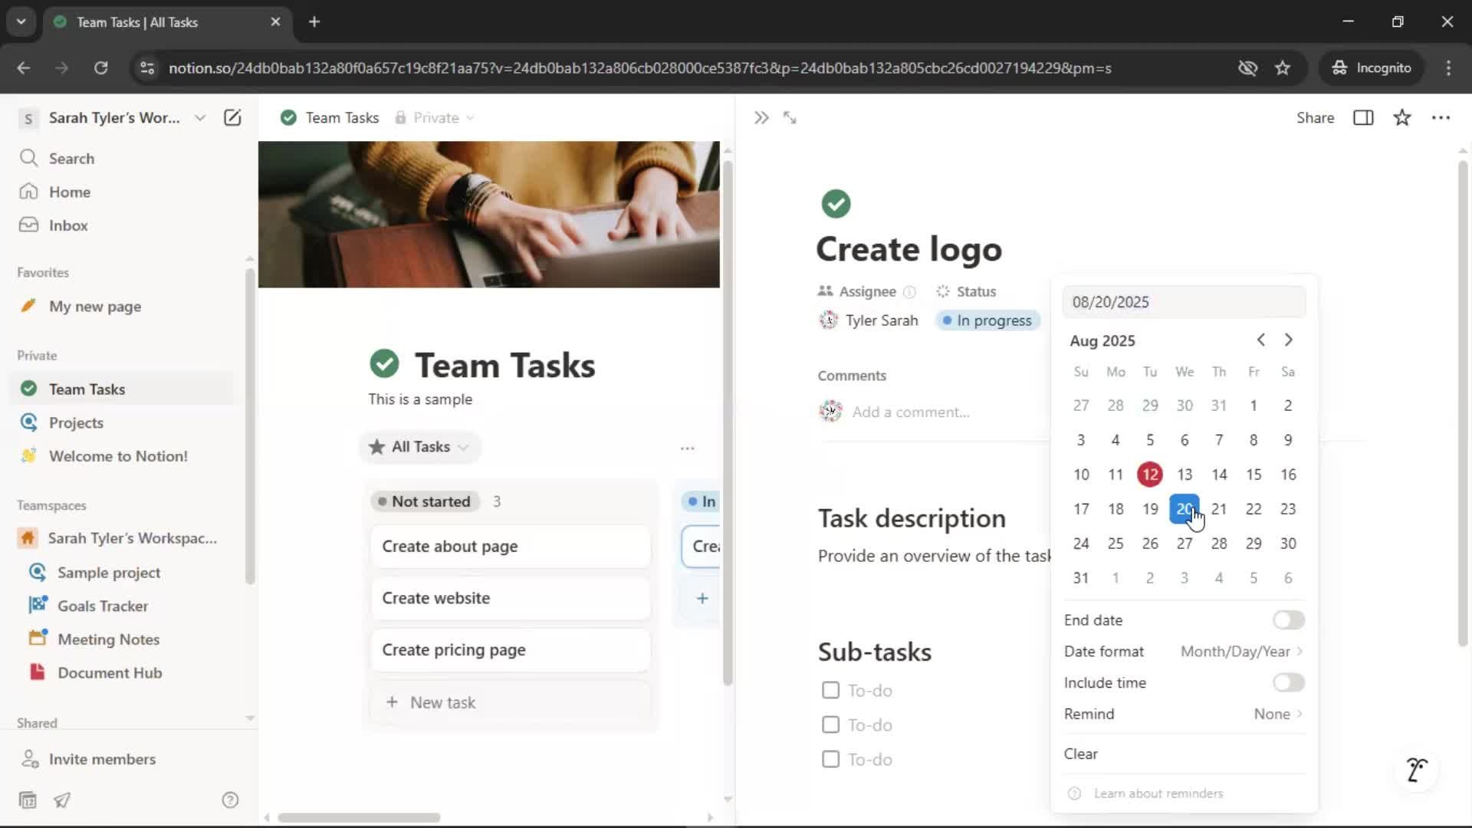This screenshot has height=828, width=1472.
Task: Open a new browser tab
Action: (x=314, y=22)
